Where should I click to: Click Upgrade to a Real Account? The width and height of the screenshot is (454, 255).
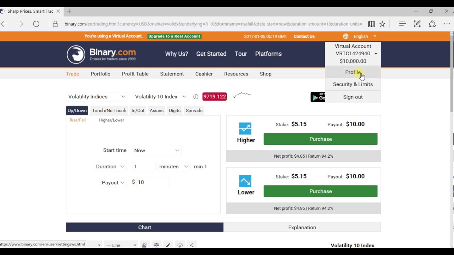coord(175,36)
